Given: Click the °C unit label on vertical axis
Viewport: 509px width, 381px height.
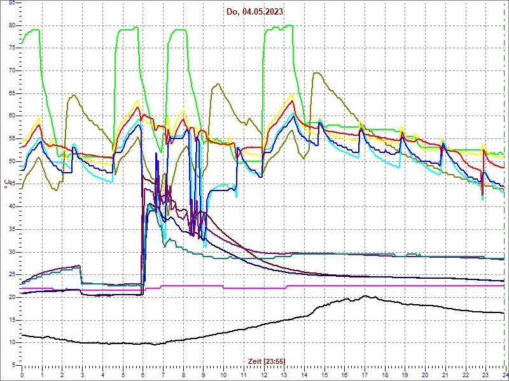Looking at the screenshot, I should point(7,185).
